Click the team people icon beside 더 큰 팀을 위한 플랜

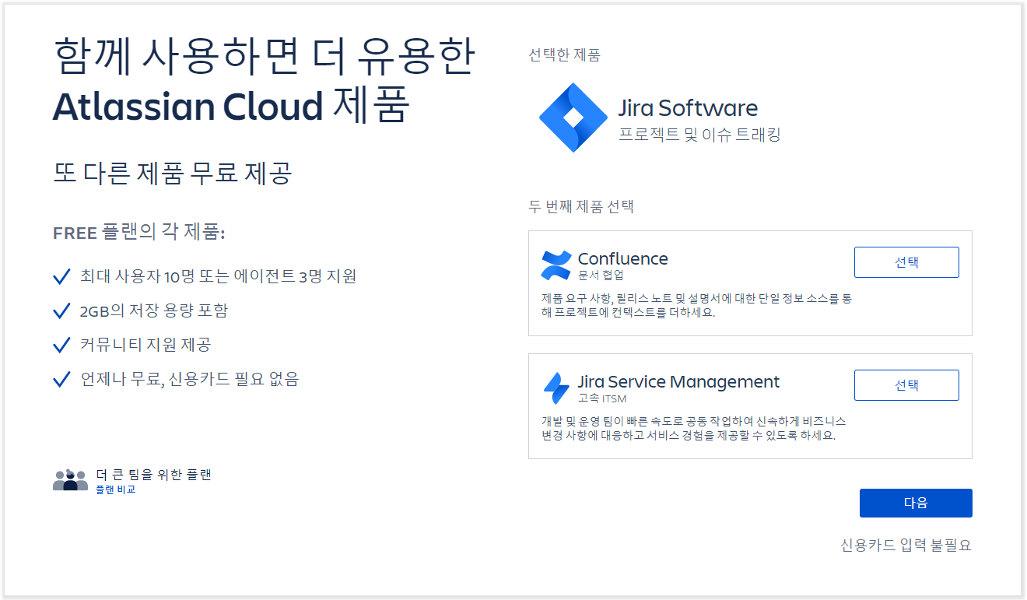coord(70,480)
